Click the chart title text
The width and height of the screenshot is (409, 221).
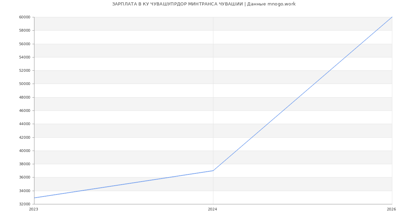coord(204,4)
